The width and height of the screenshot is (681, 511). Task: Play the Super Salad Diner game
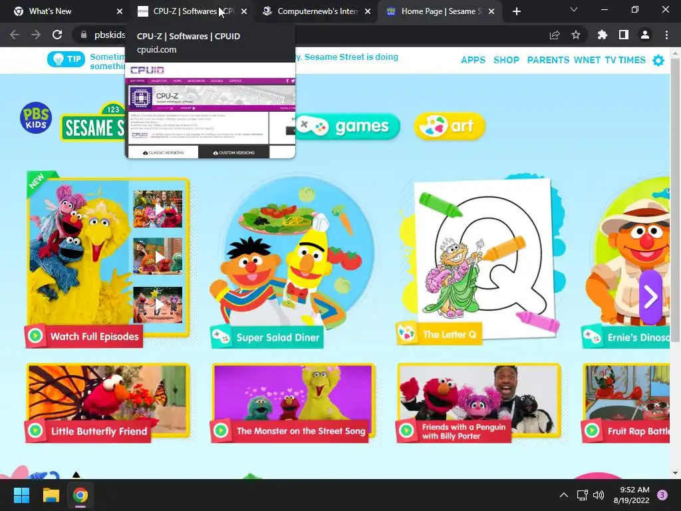click(291, 262)
